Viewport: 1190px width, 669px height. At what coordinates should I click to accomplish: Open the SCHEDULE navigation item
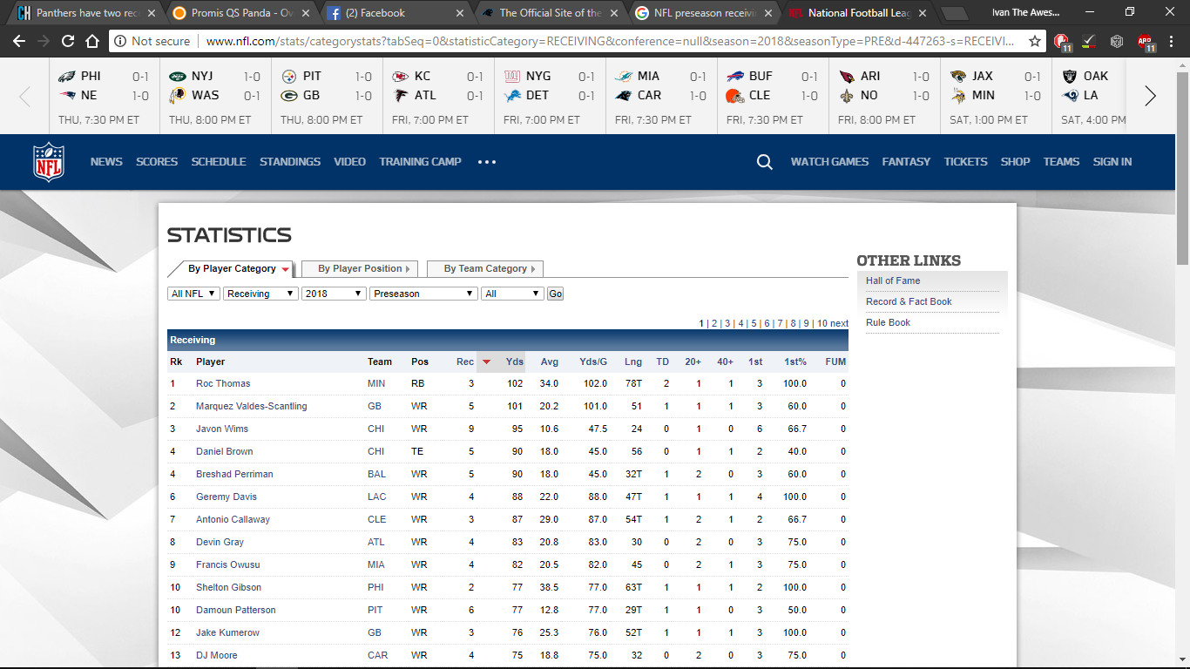tap(219, 161)
